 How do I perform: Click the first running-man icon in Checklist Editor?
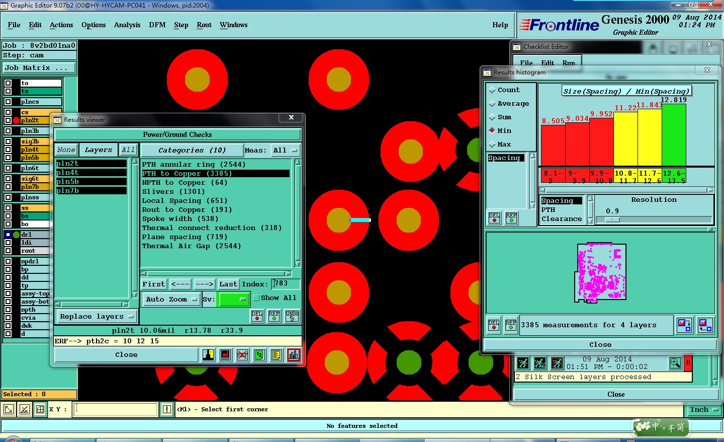523,363
